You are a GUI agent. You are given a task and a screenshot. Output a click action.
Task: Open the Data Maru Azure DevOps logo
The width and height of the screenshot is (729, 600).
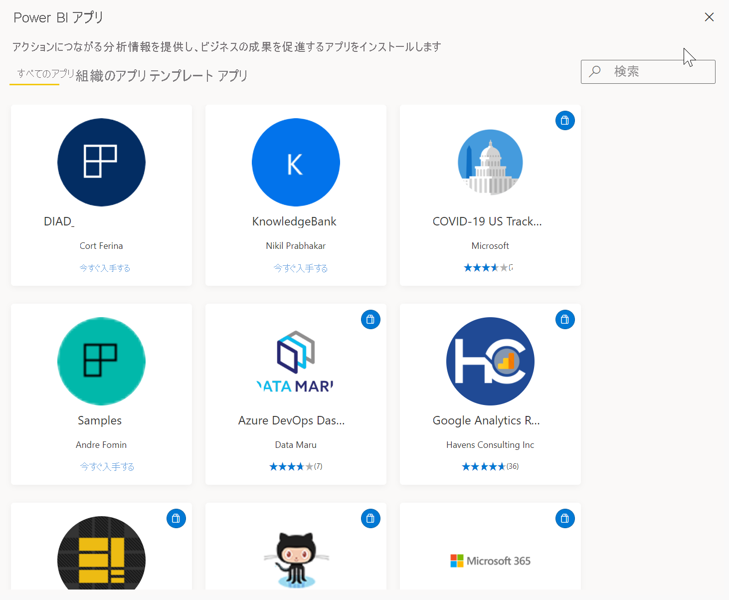point(296,361)
